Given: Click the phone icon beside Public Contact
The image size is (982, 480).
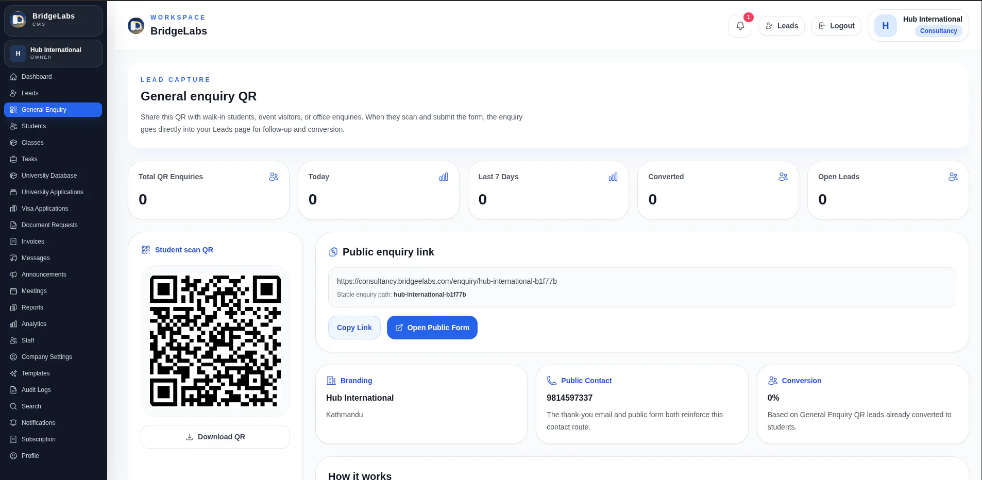Looking at the screenshot, I should (551, 381).
